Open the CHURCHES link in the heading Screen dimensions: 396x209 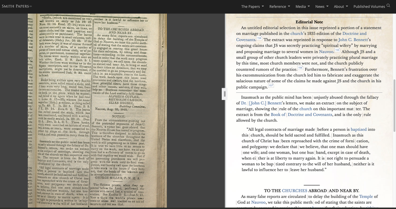click(x=295, y=191)
